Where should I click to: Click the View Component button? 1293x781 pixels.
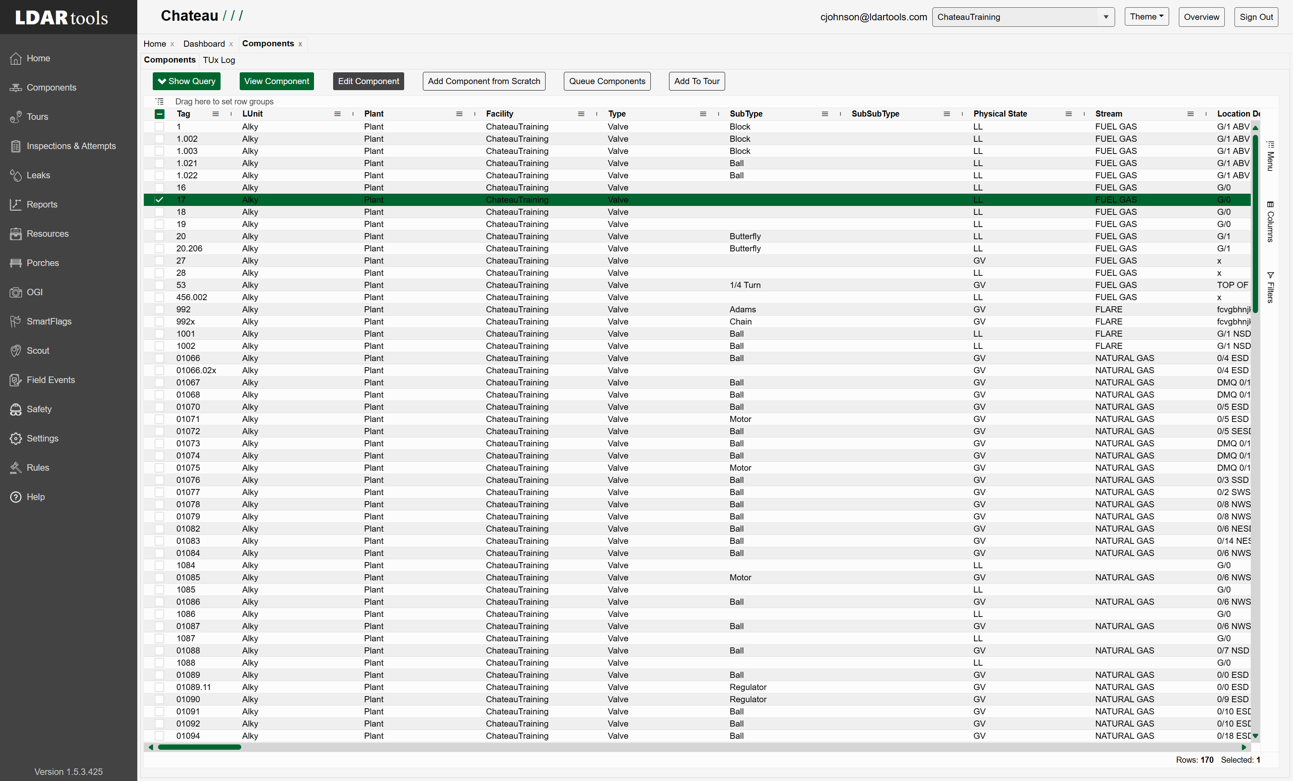coord(277,81)
